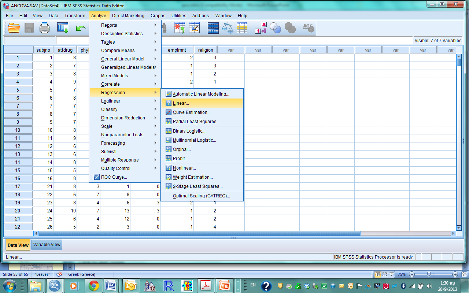
Task: Expand the Tables submenu
Action: tap(125, 42)
